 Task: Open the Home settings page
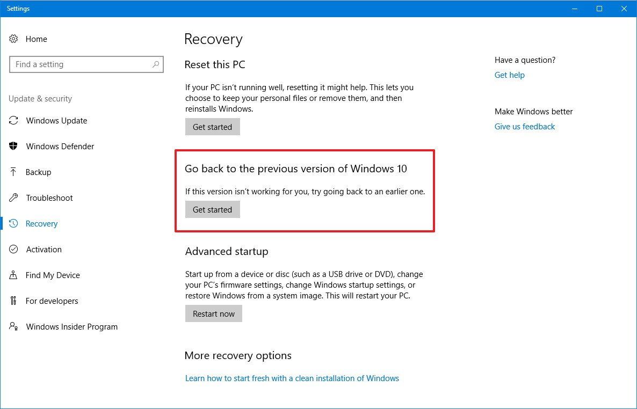[36, 39]
